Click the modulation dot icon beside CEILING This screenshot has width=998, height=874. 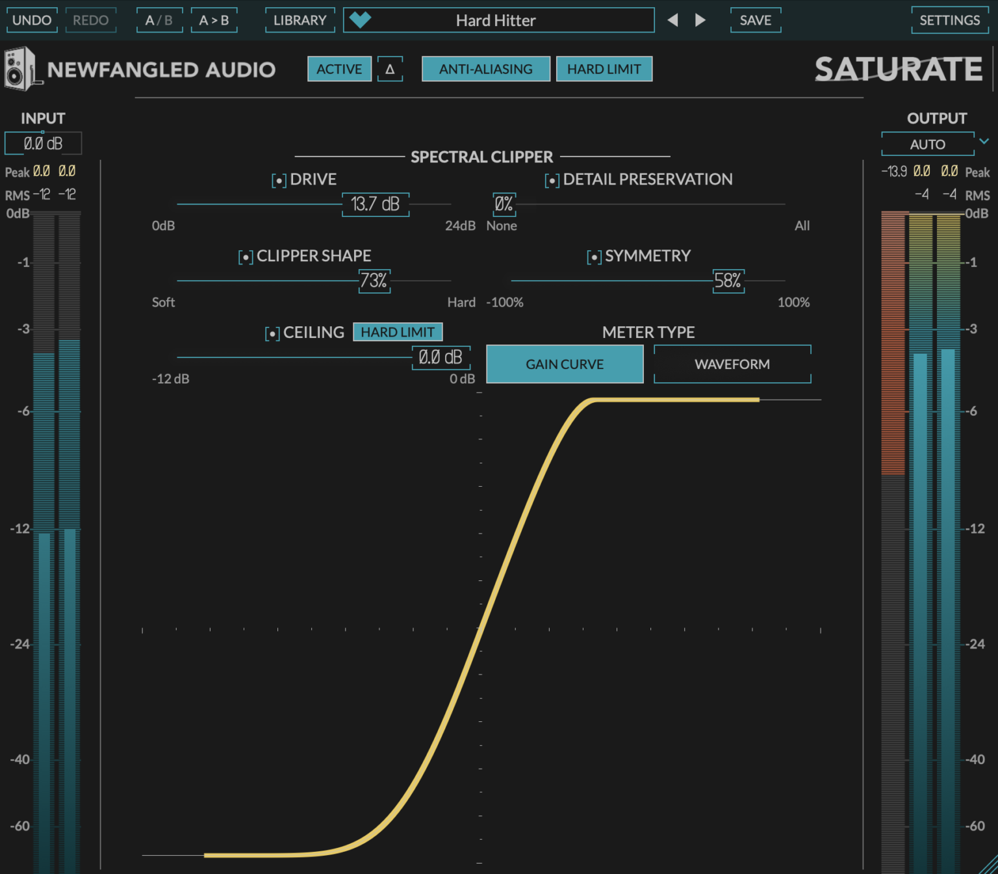tap(272, 333)
